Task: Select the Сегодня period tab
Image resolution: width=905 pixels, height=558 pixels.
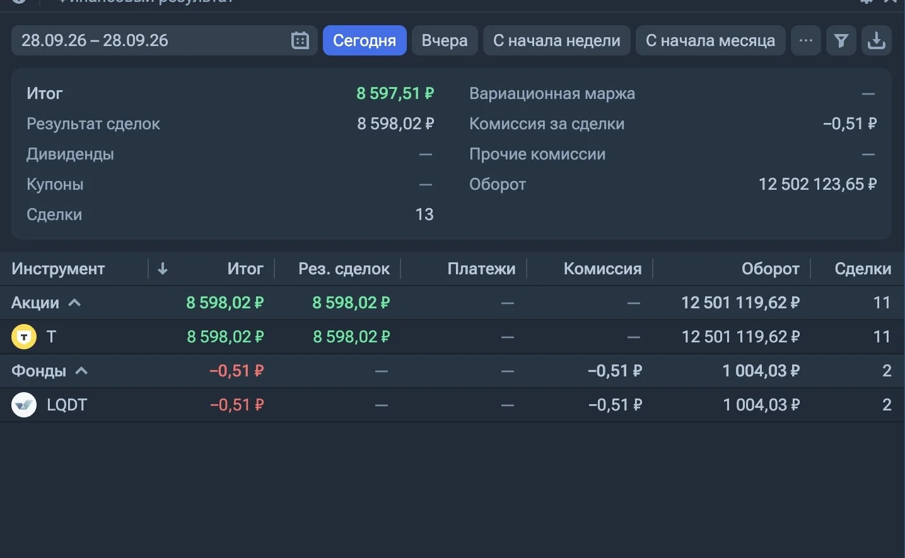Action: coord(365,40)
